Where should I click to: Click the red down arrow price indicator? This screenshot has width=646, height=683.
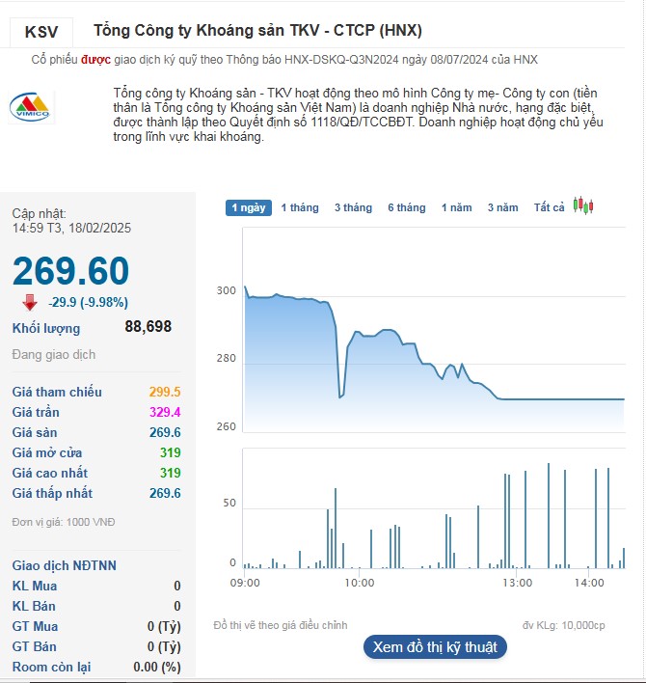click(30, 303)
